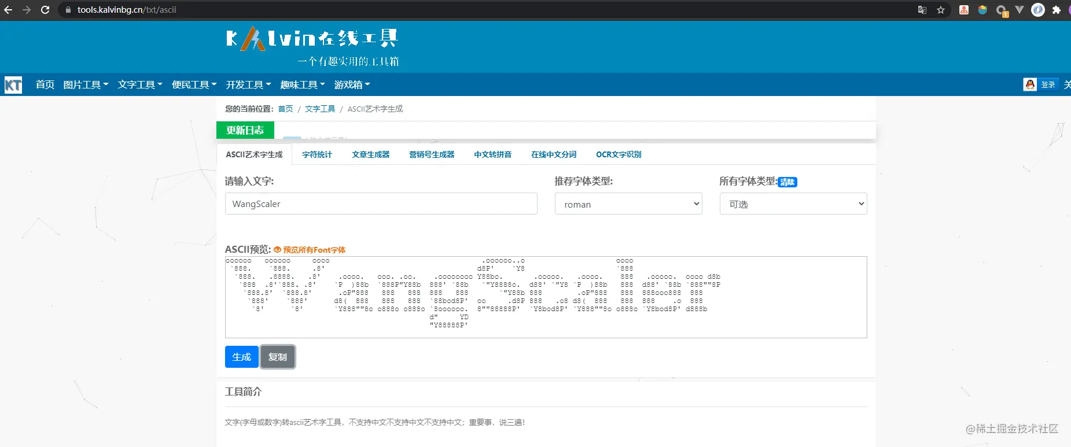Click the browser back arrow

coord(8,10)
